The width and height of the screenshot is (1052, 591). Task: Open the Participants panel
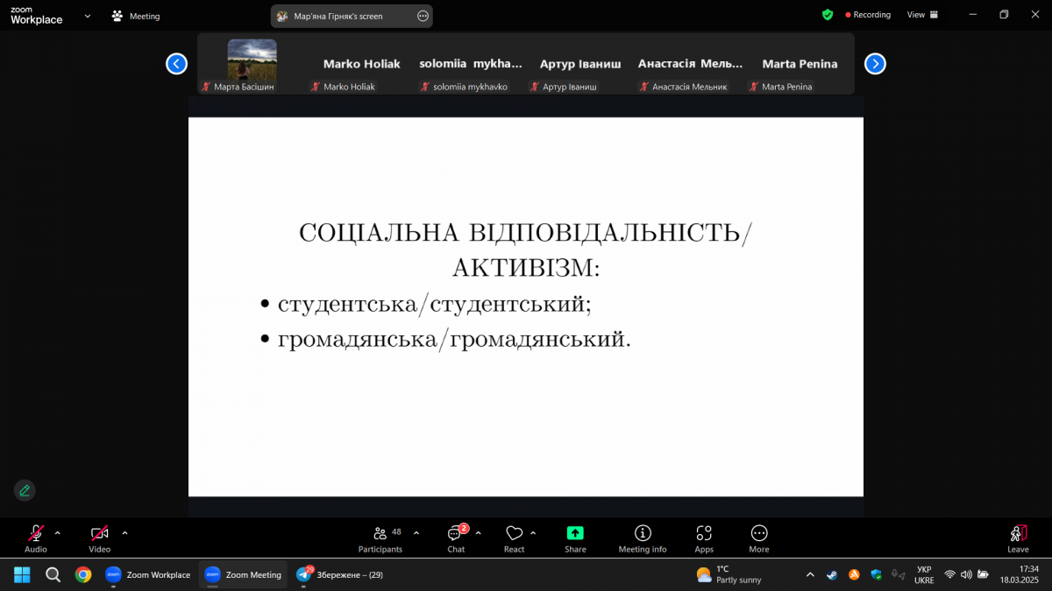tap(380, 538)
